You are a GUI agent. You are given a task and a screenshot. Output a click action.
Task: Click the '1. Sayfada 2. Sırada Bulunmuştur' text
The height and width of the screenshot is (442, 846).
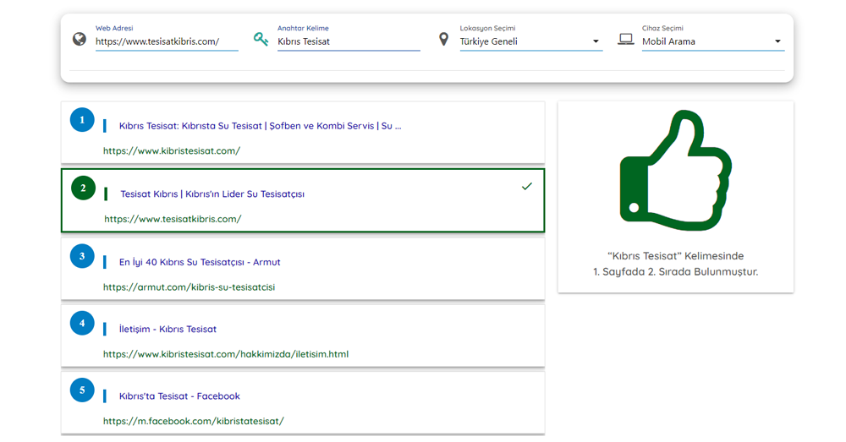click(x=675, y=271)
